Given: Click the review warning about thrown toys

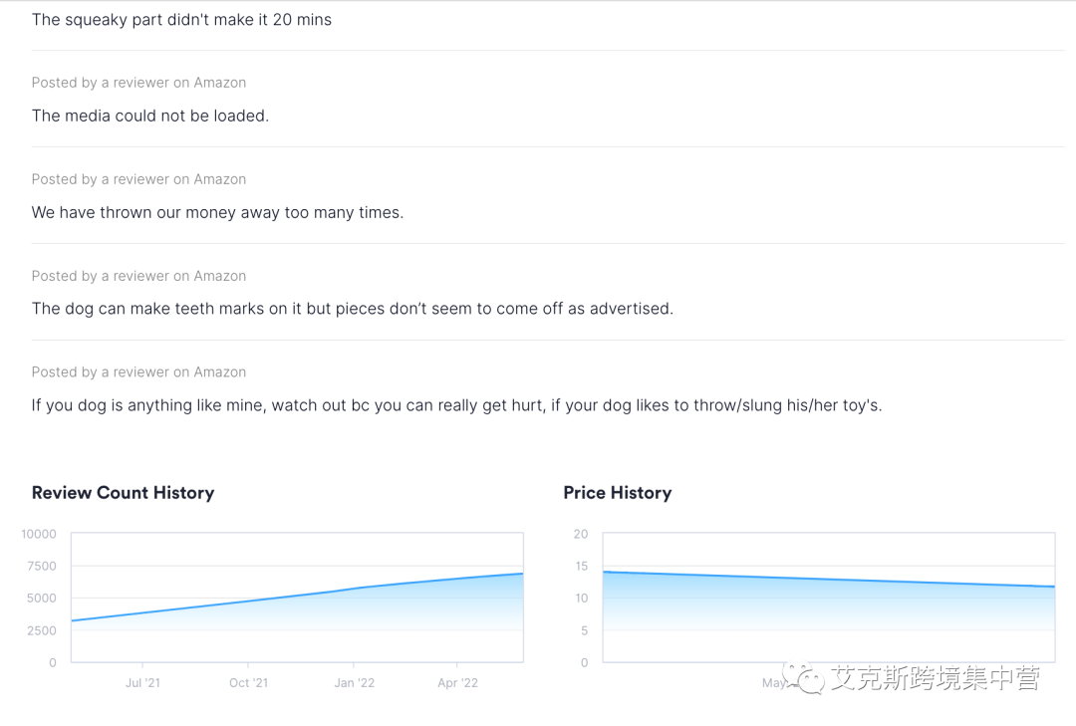Looking at the screenshot, I should (x=456, y=405).
